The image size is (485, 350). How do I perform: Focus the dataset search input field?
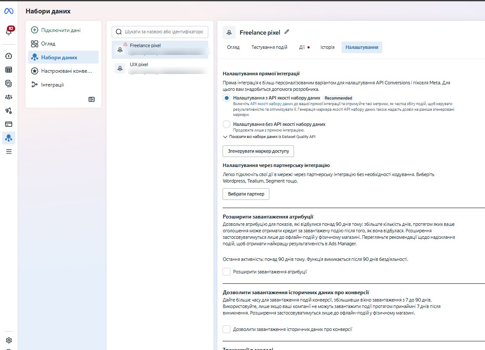(160, 32)
